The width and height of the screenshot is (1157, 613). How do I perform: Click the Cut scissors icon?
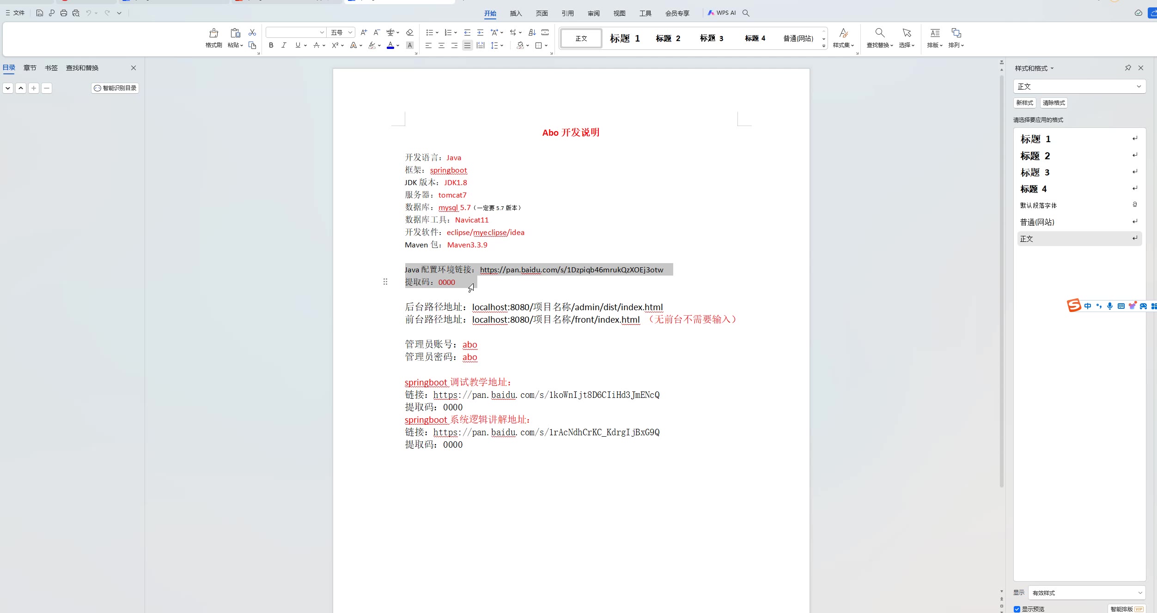252,32
